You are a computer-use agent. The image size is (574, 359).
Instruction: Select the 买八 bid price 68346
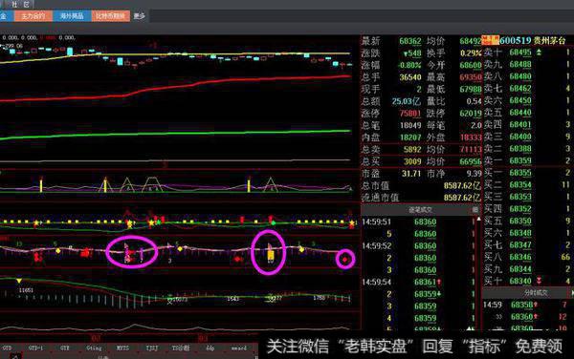[x=520, y=257]
